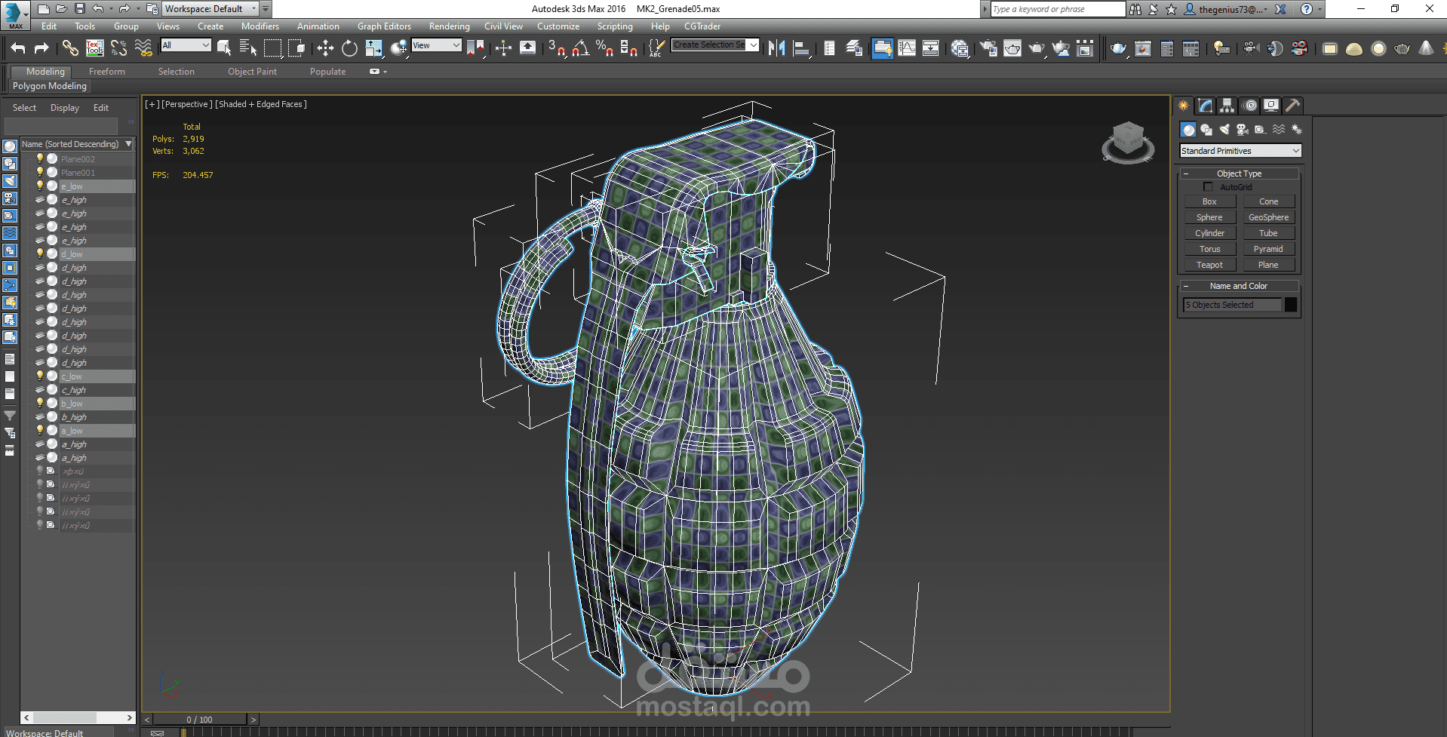Save the file with the floppy icon
Image resolution: width=1447 pixels, height=737 pixels.
click(x=79, y=9)
